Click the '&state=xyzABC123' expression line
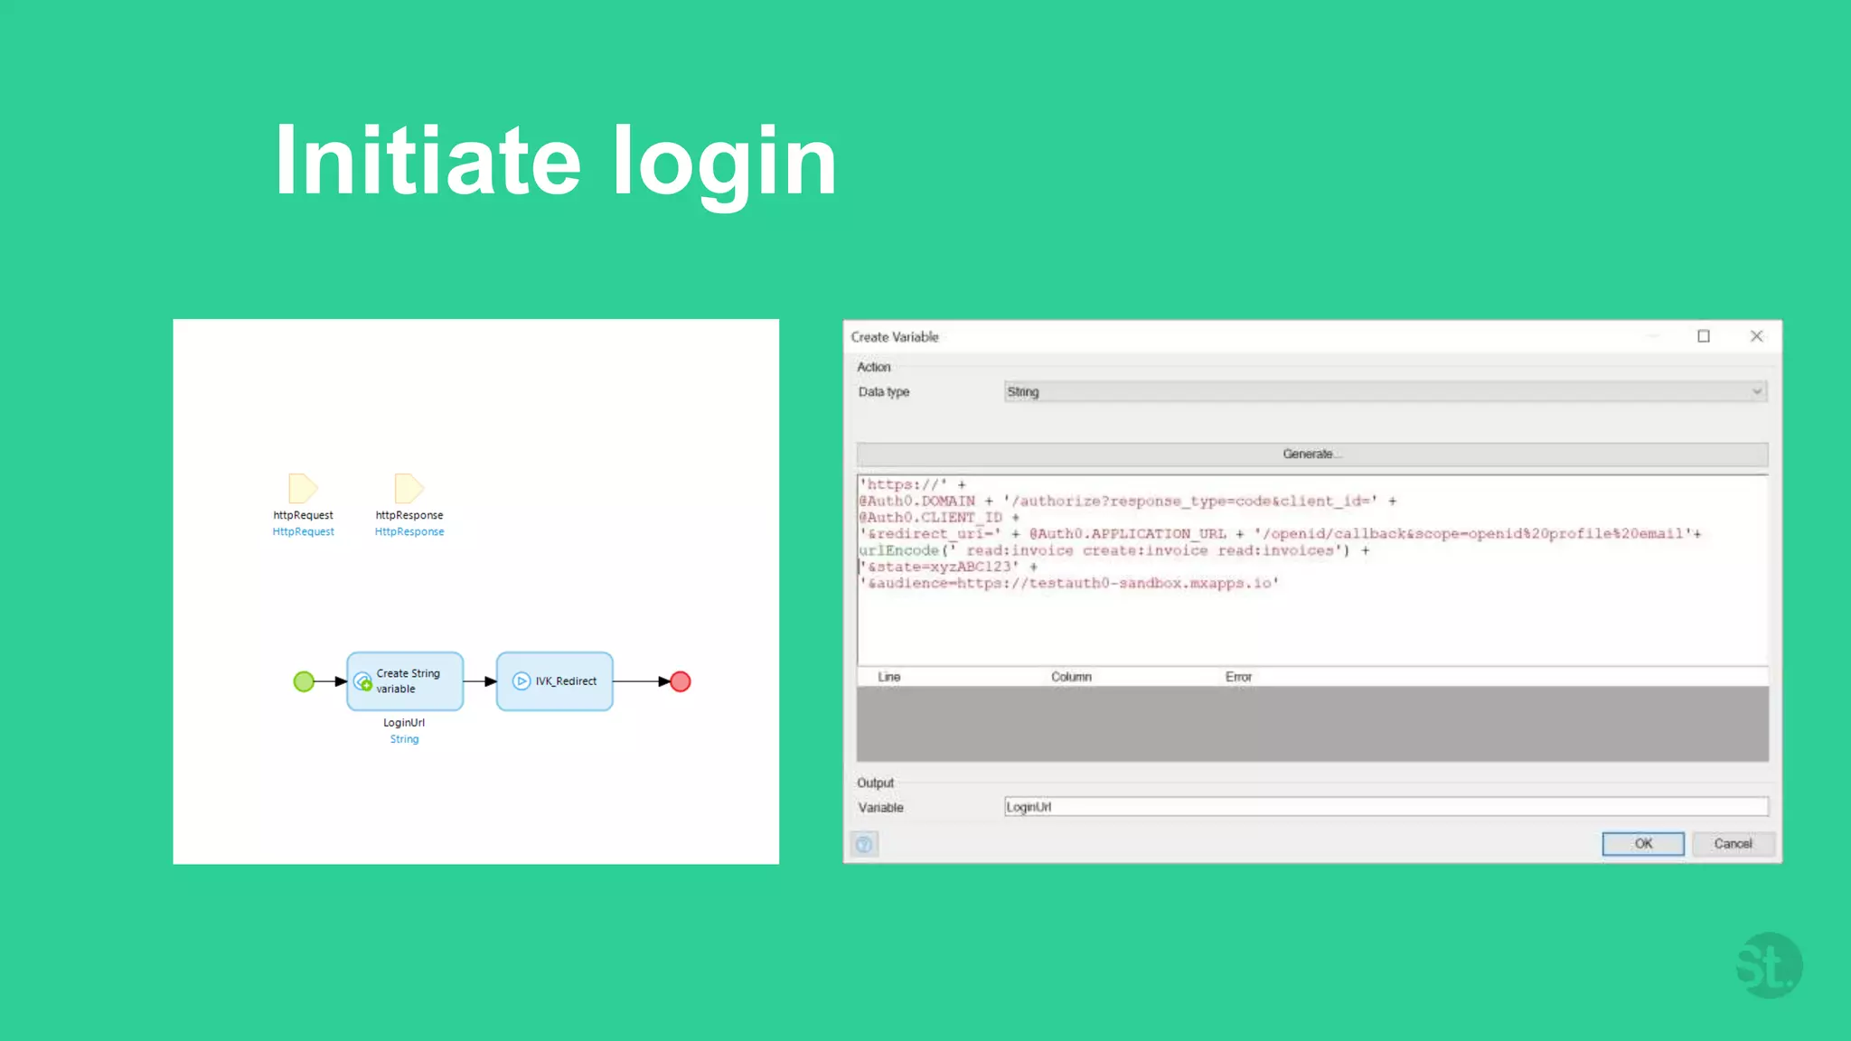 pos(948,567)
